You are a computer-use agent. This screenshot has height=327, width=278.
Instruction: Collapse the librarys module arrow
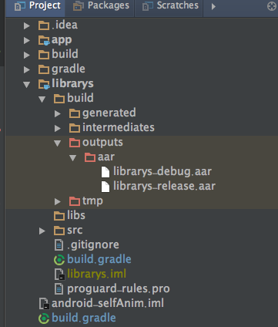pos(27,85)
